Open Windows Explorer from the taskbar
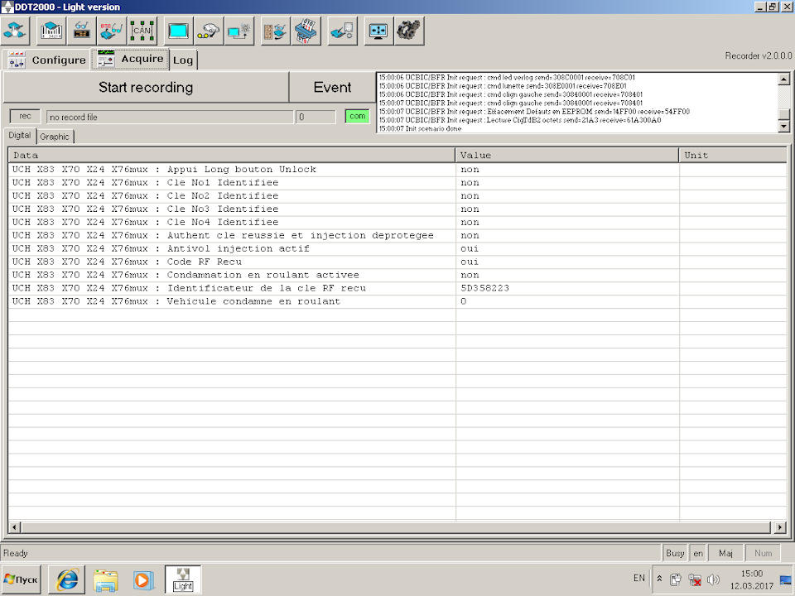 (105, 579)
